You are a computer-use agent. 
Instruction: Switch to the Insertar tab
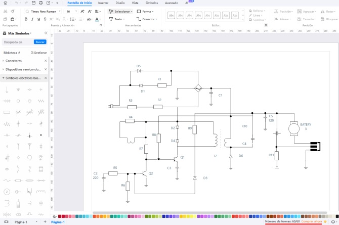pyautogui.click(x=103, y=3)
